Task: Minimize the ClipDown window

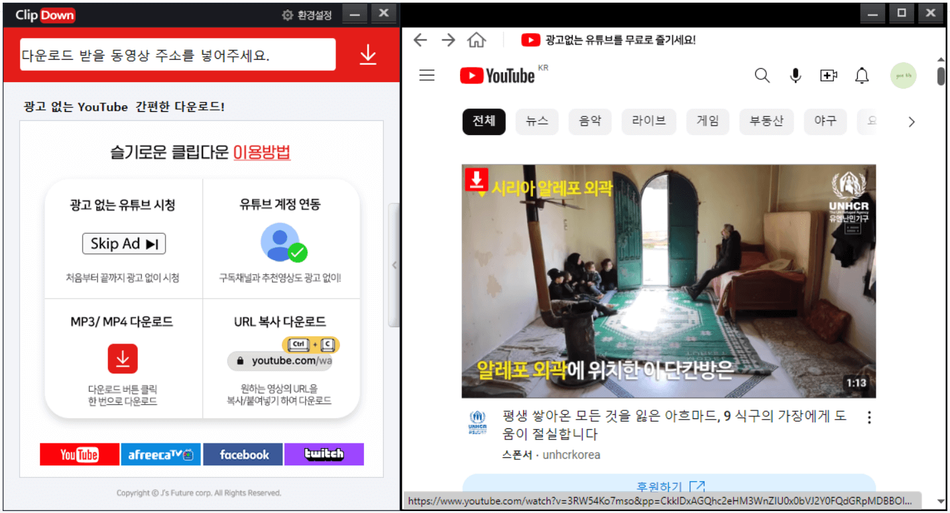Action: click(x=355, y=13)
